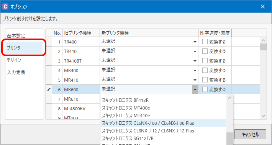The height and width of the screenshot is (145, 272).
Task: Toggle 変換する checkbox for MR410
Action: [x=205, y=80]
